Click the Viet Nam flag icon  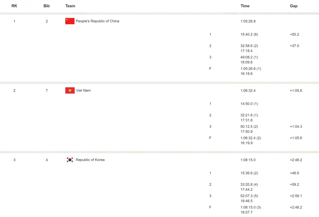coord(70,90)
